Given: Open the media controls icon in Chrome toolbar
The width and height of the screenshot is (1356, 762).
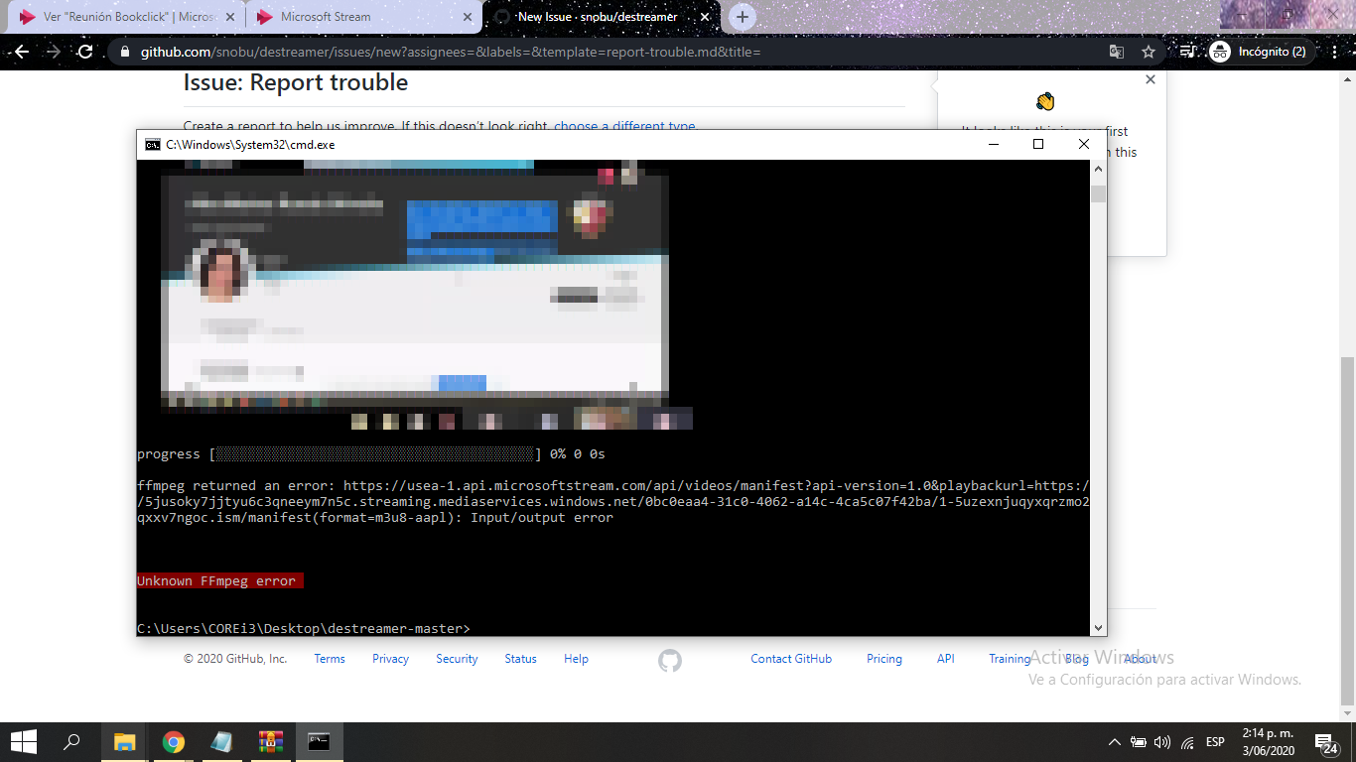Looking at the screenshot, I should pyautogui.click(x=1188, y=52).
